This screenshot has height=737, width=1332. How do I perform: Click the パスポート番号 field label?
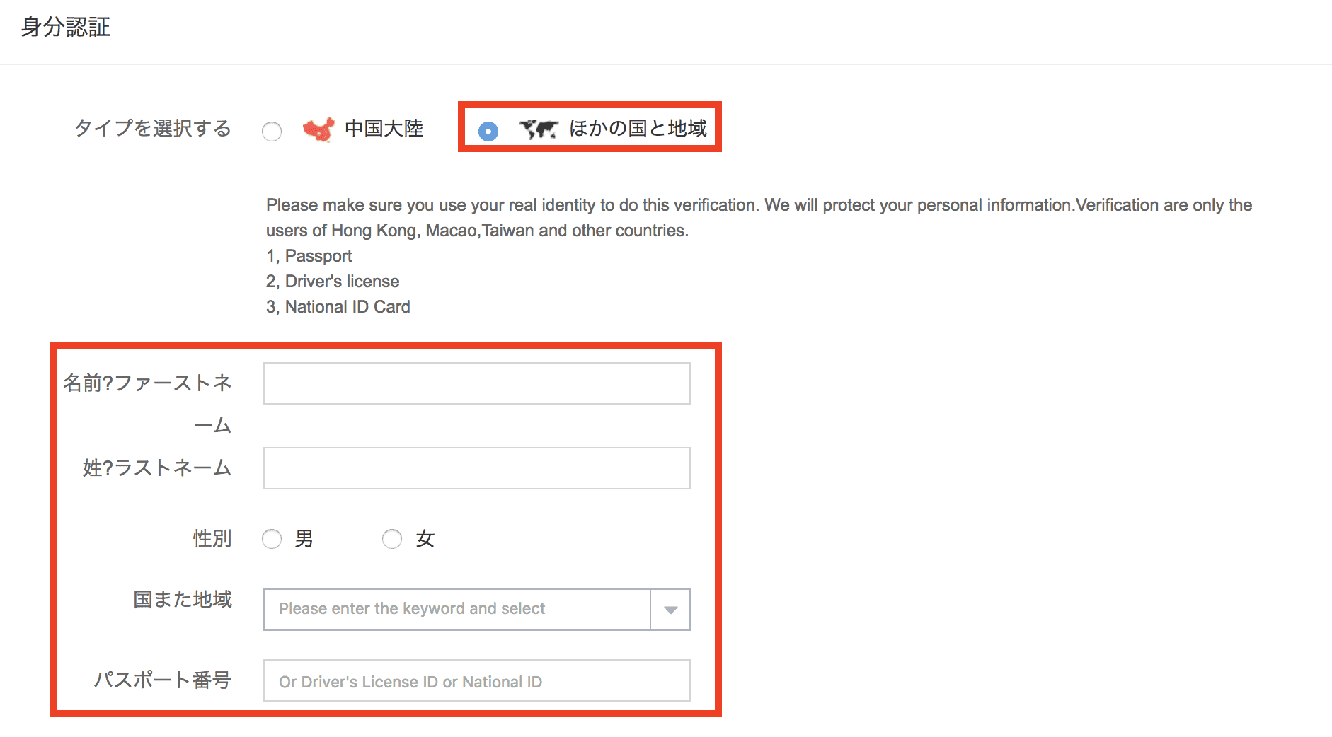[163, 680]
